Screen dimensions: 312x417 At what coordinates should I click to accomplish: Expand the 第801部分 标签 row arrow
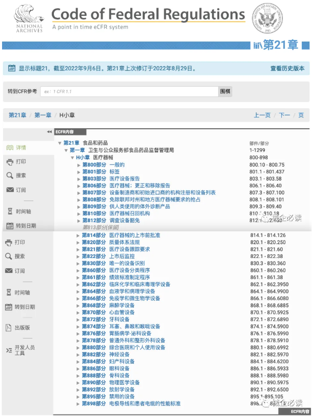[x=79, y=172]
